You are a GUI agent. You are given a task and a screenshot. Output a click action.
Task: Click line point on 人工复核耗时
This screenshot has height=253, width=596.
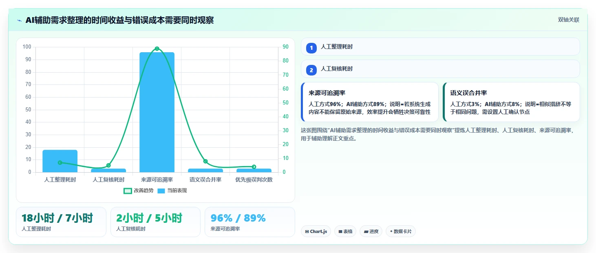point(108,165)
